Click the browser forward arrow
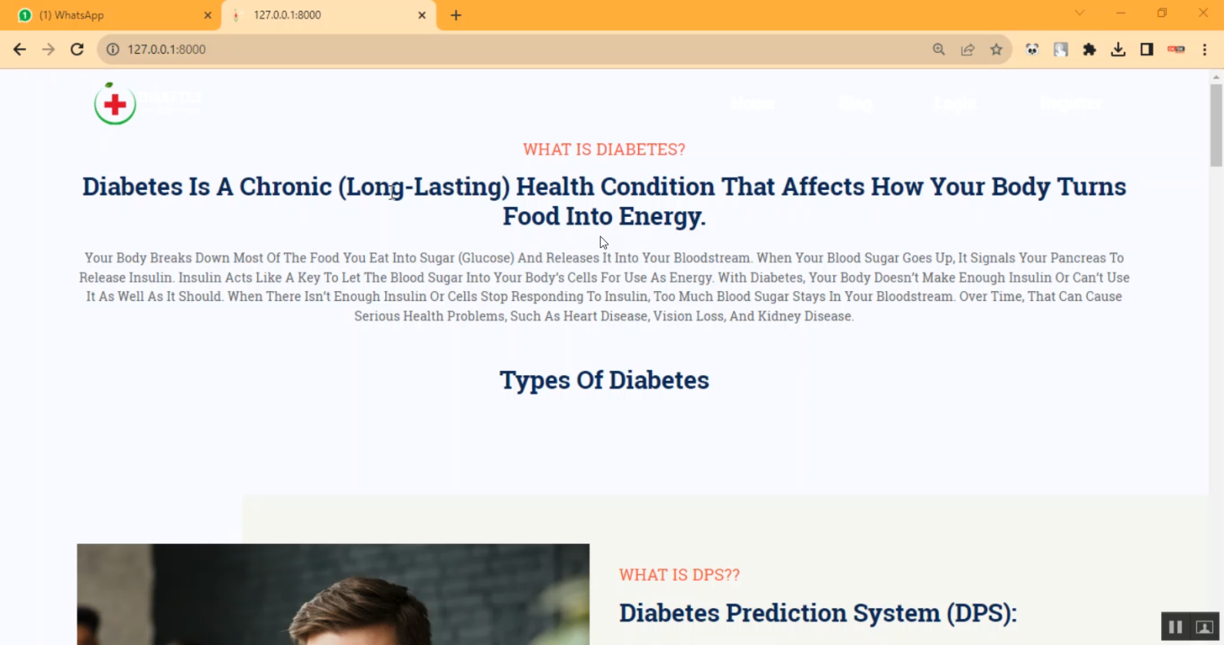The width and height of the screenshot is (1224, 645). coord(48,49)
